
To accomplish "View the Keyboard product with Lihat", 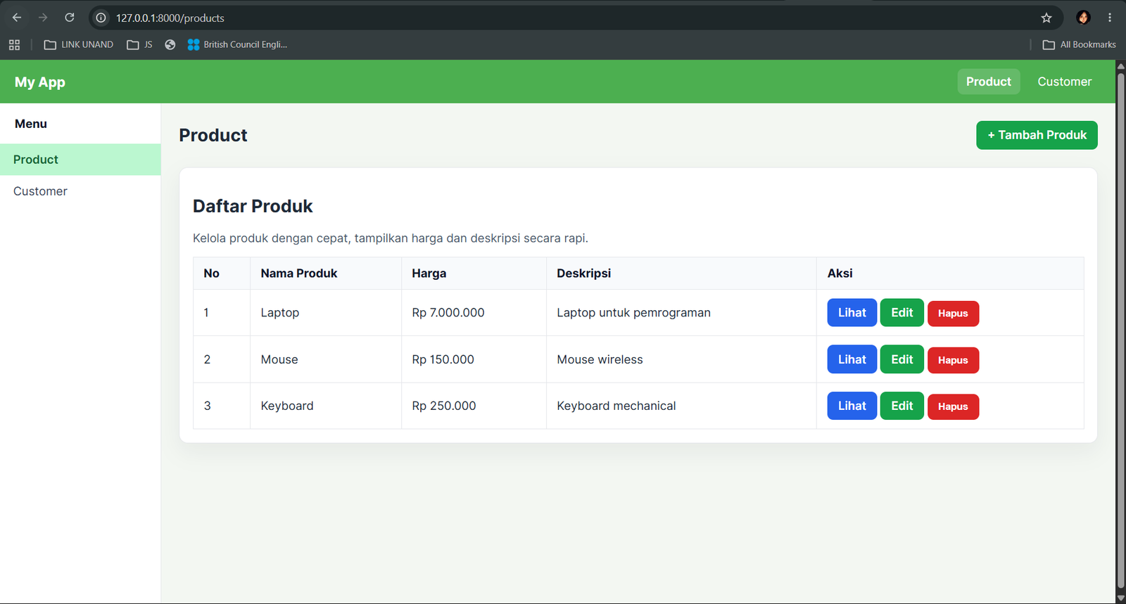I will (x=852, y=406).
